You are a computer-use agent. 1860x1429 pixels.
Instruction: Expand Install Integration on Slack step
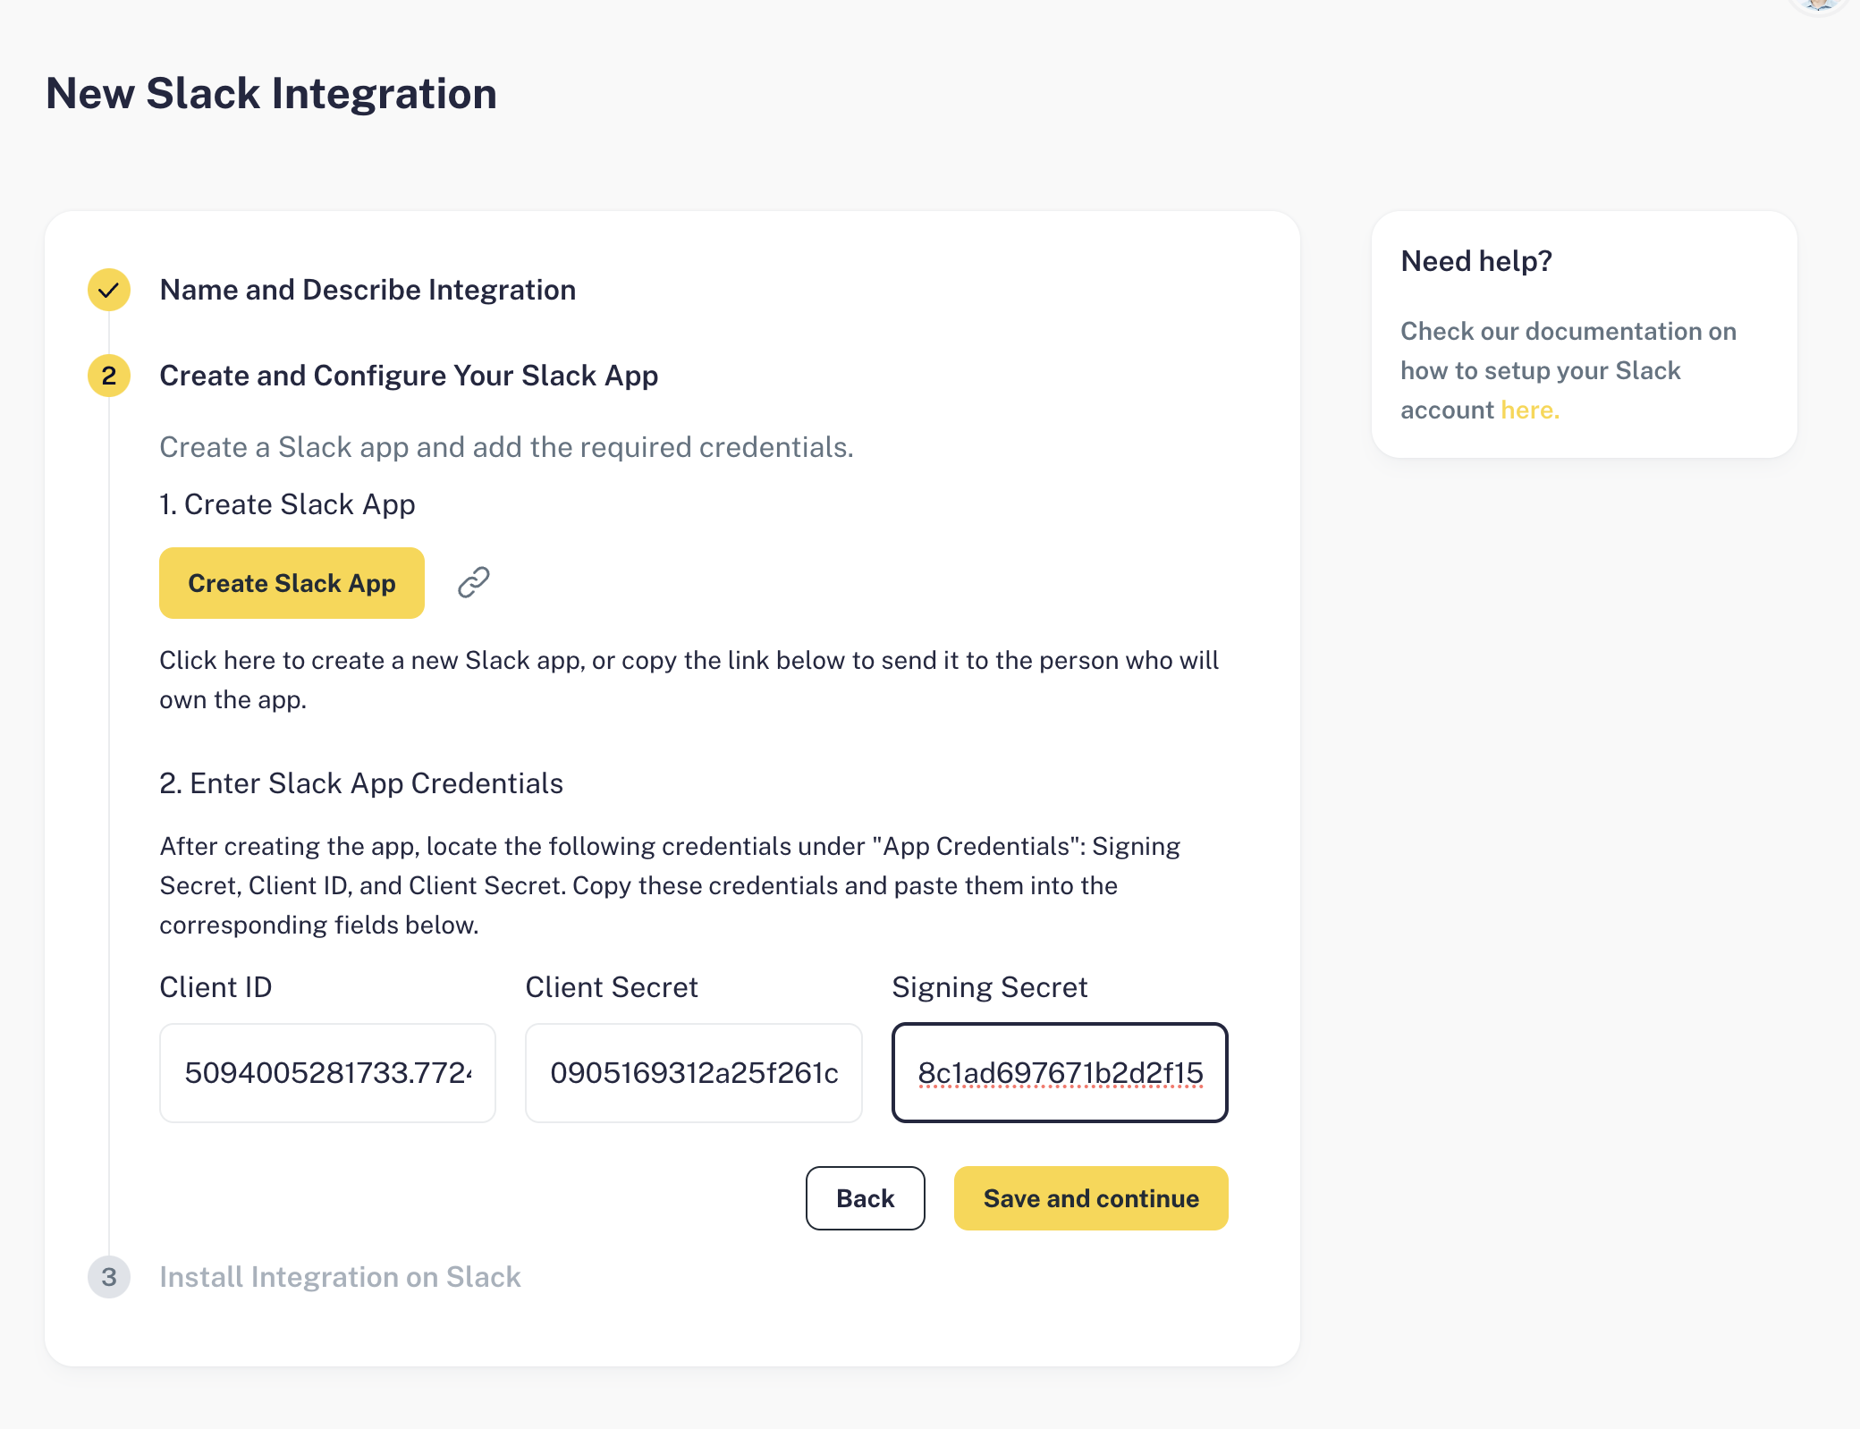coord(340,1277)
